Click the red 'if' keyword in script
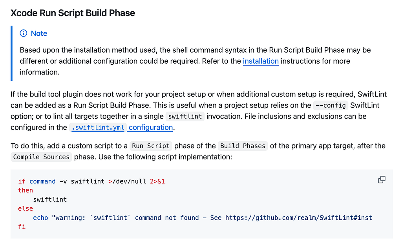 [x=22, y=181]
